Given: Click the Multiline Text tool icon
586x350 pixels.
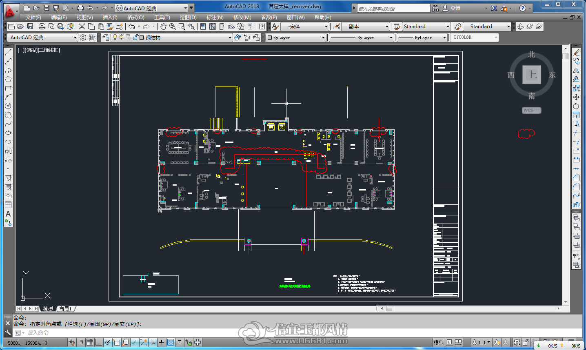Looking at the screenshot, I should pyautogui.click(x=8, y=214).
